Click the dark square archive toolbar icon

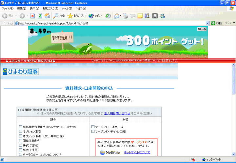pos(155,16)
